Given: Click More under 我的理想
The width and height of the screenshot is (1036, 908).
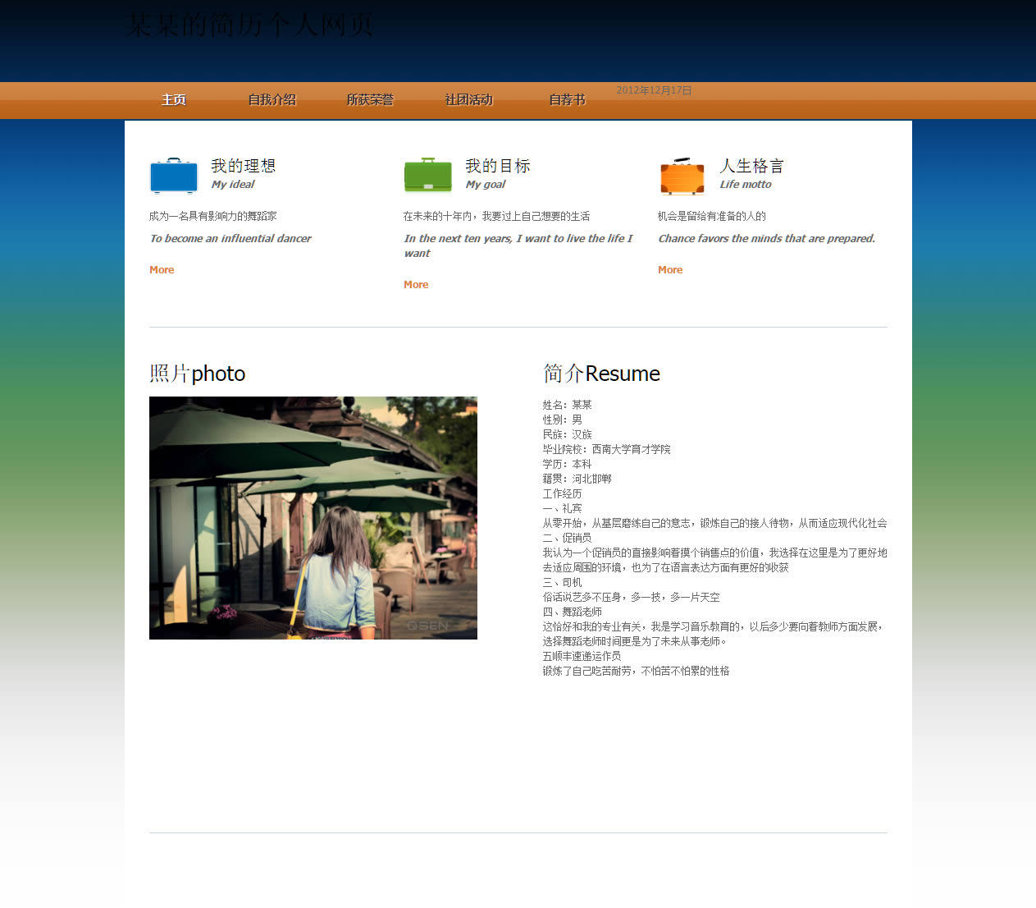Looking at the screenshot, I should point(162,270).
